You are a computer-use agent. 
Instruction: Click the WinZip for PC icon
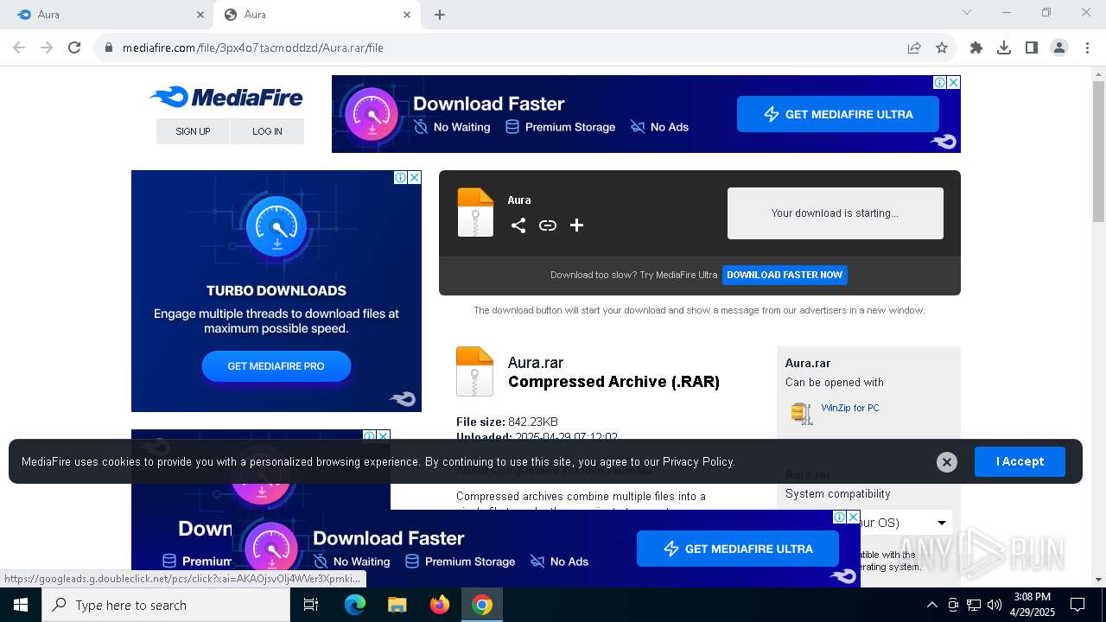pos(802,413)
